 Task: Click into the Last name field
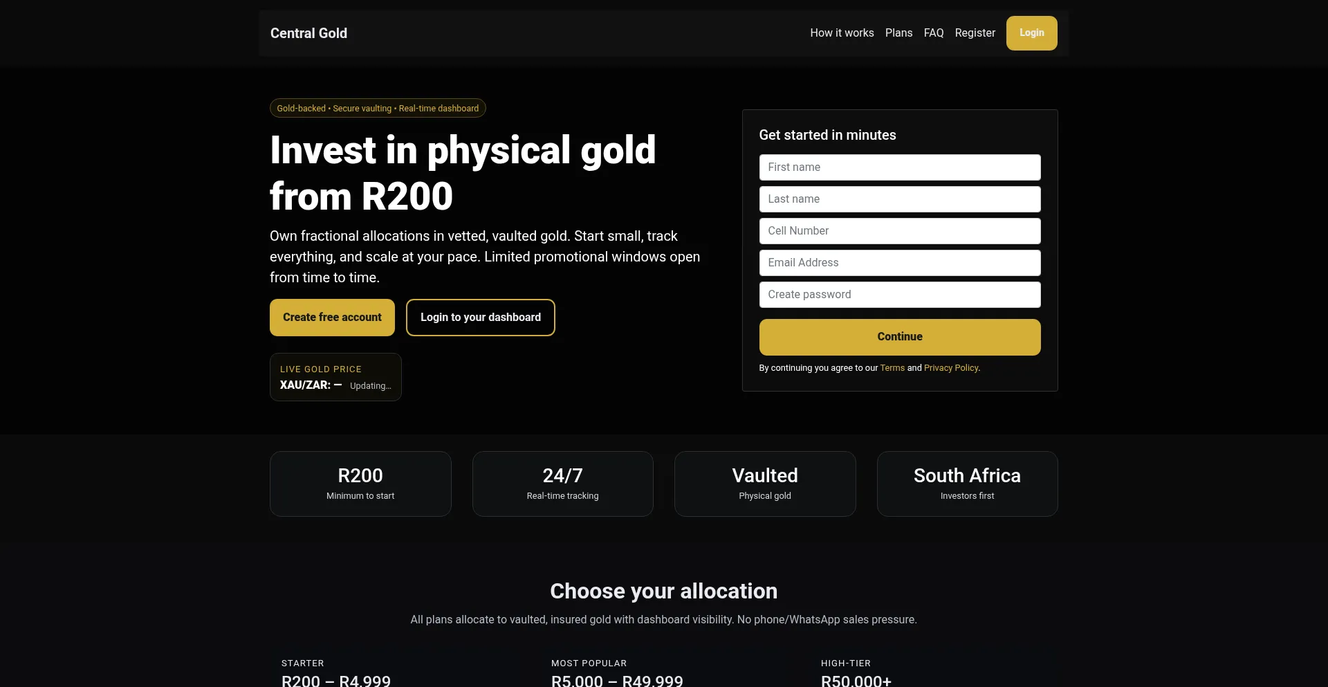point(899,199)
